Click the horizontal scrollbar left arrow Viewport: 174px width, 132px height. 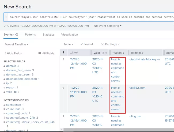pos(62,130)
